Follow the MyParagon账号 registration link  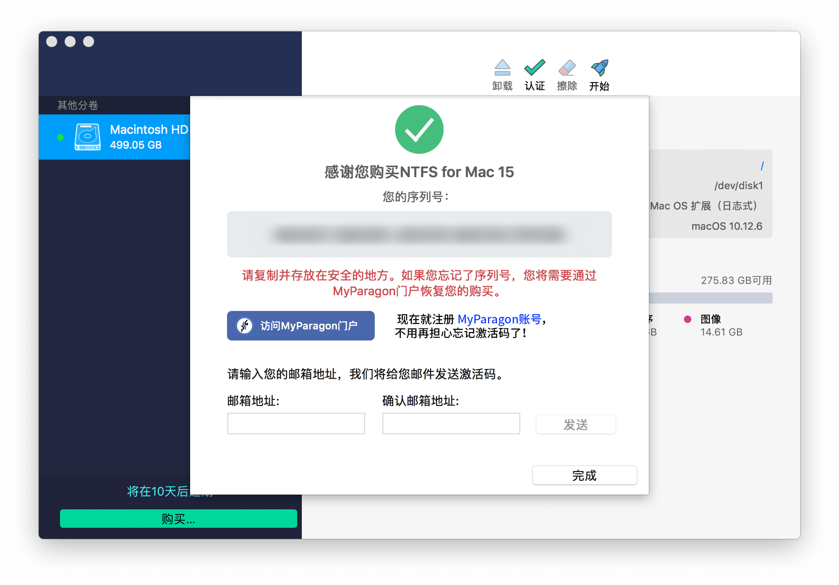500,319
